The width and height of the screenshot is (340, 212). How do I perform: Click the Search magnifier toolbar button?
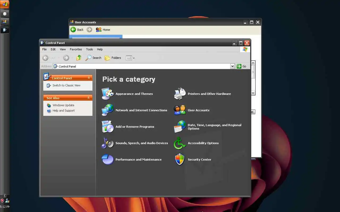(93, 58)
